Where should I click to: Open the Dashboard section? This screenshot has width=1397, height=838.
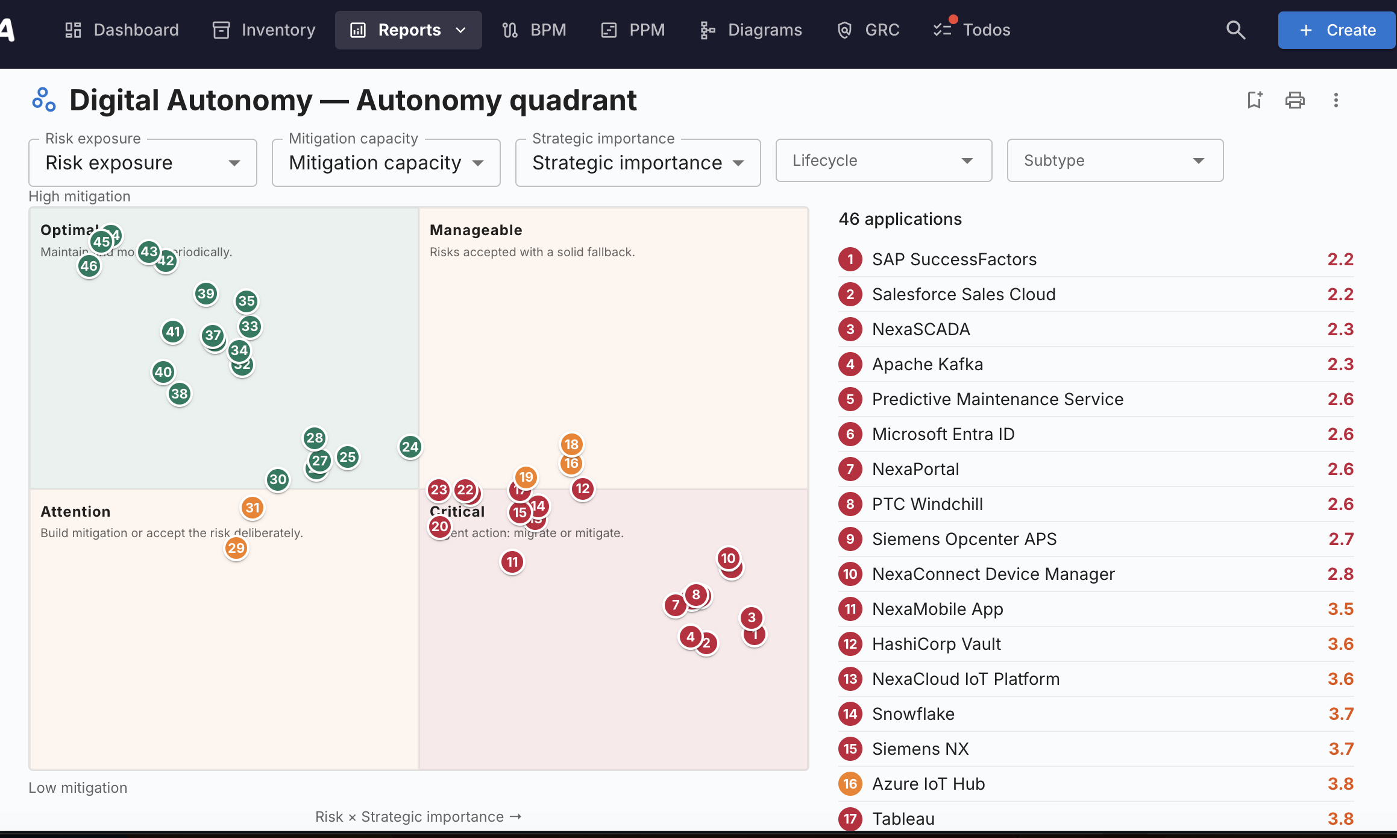coord(122,30)
